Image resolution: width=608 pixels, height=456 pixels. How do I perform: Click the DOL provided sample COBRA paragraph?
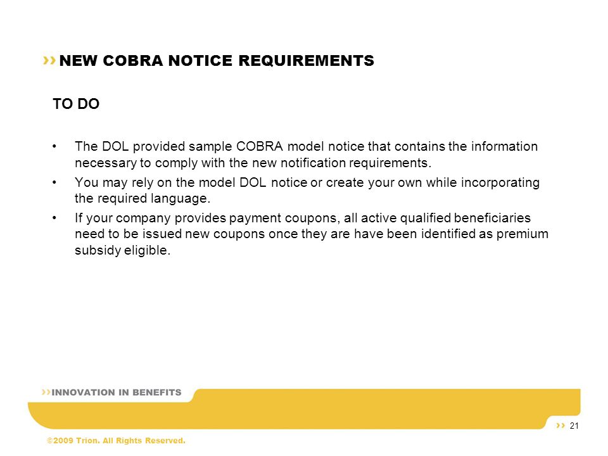click(x=307, y=155)
